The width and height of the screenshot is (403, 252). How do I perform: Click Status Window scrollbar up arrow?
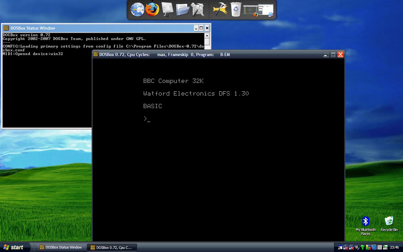click(207, 36)
